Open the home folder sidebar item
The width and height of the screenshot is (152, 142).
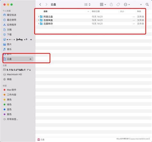click(x=18, y=39)
